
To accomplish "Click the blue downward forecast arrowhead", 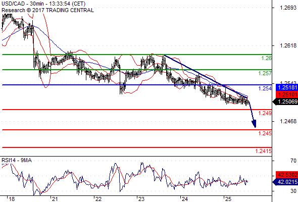I will (254, 124).
